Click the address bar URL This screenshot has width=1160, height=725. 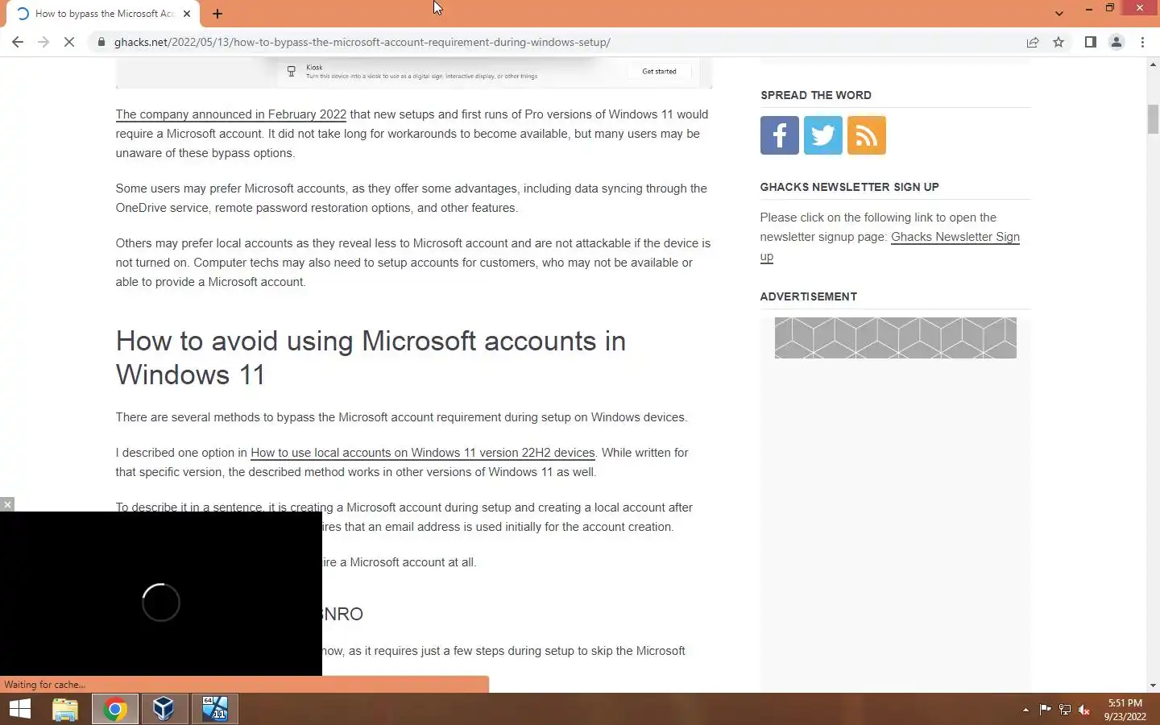[x=362, y=42]
